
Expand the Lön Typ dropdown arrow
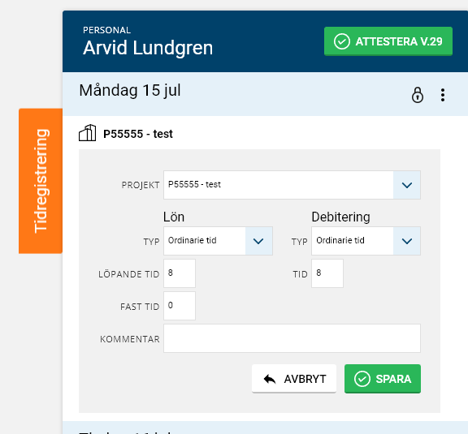point(258,241)
